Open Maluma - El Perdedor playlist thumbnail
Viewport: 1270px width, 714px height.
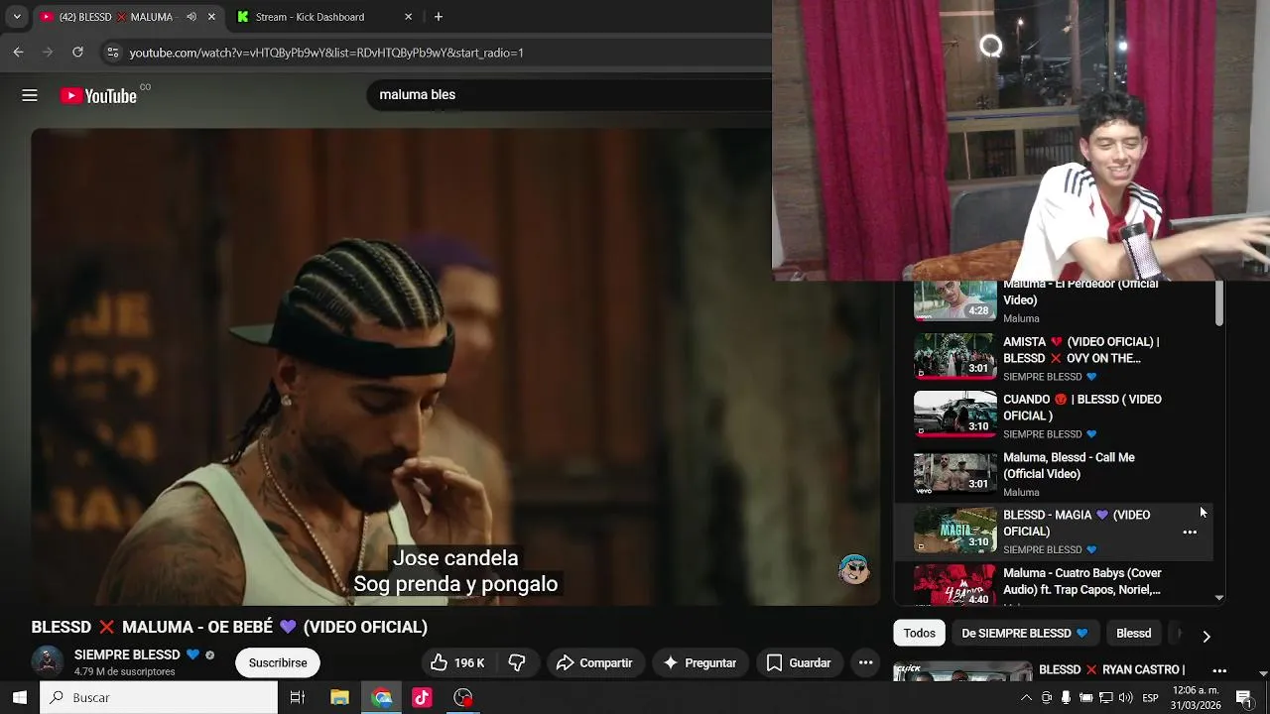(954, 300)
